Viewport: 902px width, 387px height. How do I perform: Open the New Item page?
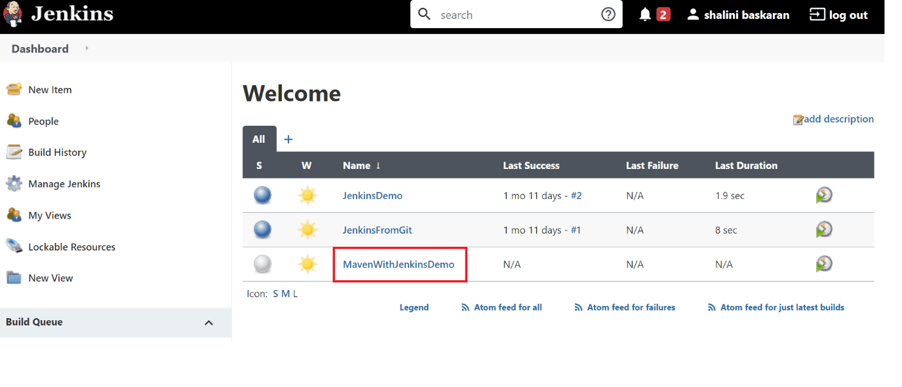tap(49, 89)
